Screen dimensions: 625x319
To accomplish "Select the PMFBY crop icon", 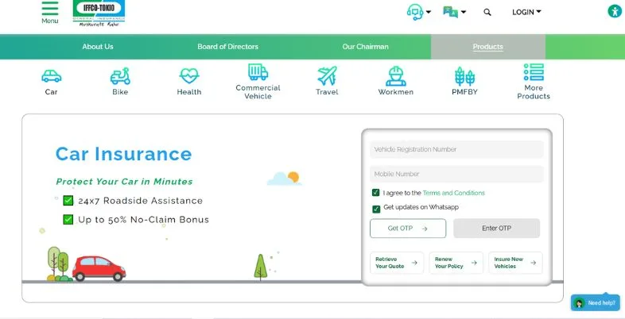I will tap(464, 76).
